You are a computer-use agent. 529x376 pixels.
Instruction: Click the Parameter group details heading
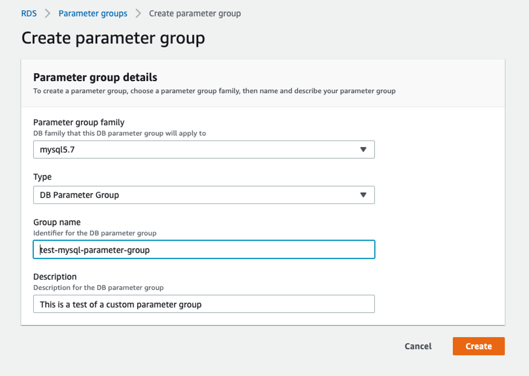(95, 77)
